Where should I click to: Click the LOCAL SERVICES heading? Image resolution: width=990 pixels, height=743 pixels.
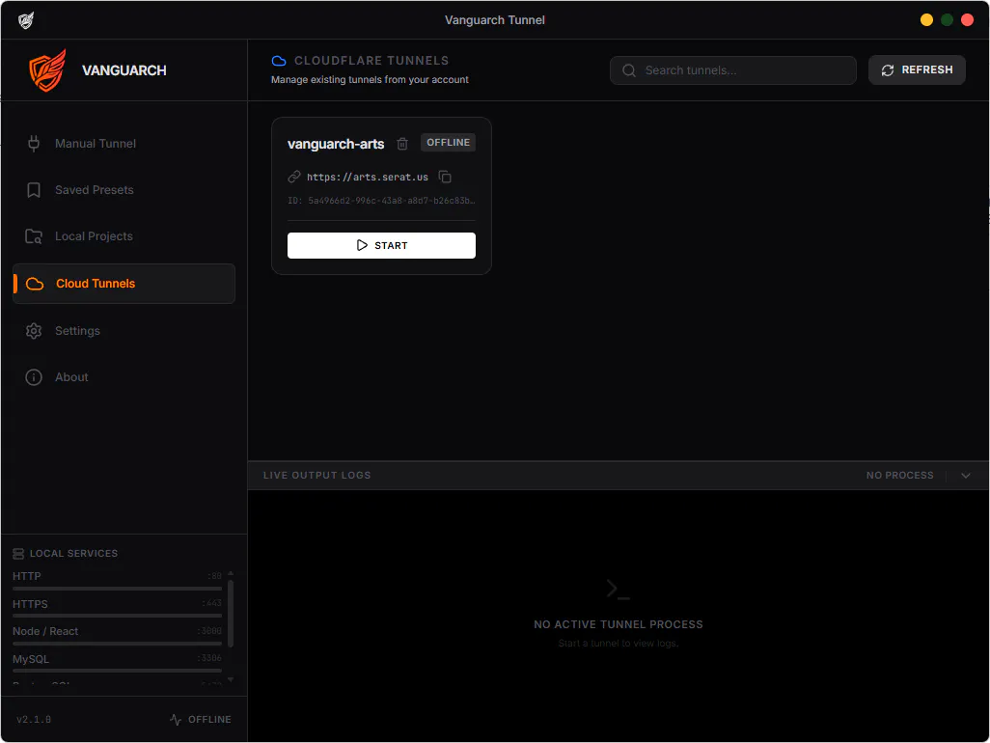click(74, 554)
